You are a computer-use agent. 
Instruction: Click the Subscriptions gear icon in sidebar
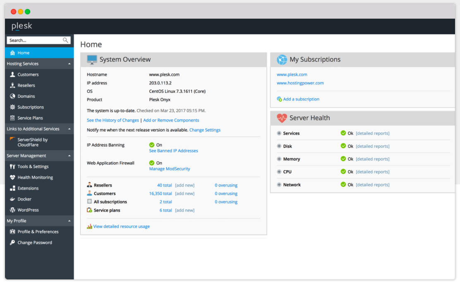pyautogui.click(x=12, y=107)
